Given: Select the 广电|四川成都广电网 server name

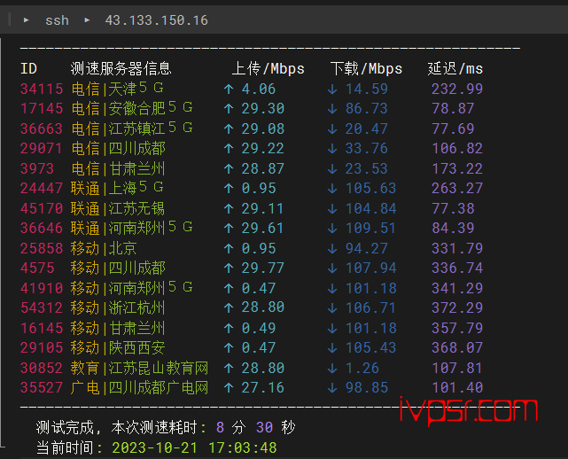Looking at the screenshot, I should [139, 387].
